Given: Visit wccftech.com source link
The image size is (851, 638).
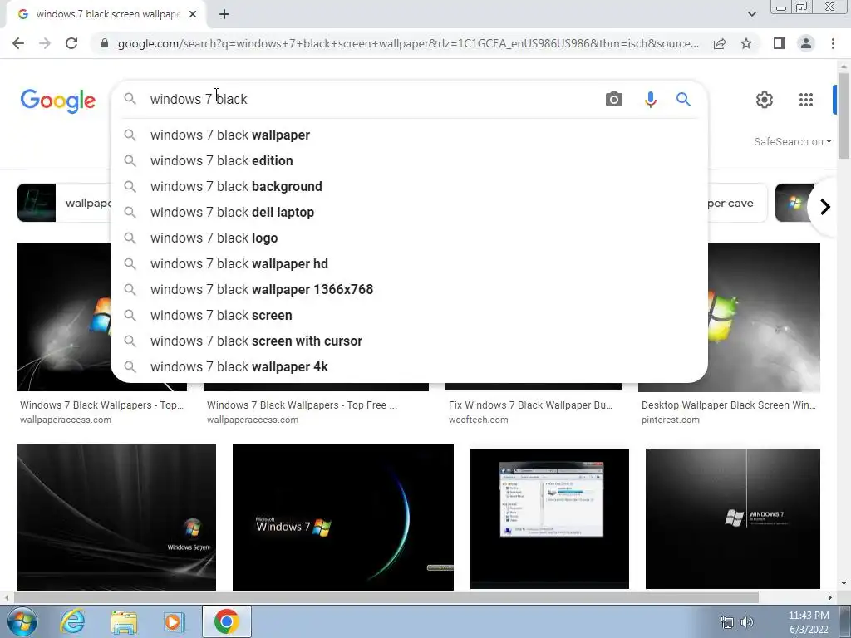Looking at the screenshot, I should (x=478, y=420).
